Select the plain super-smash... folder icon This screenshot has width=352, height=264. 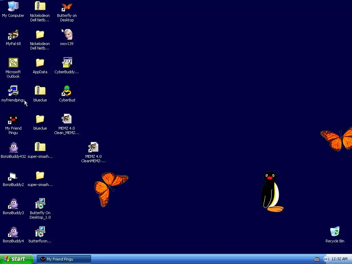tap(40, 175)
